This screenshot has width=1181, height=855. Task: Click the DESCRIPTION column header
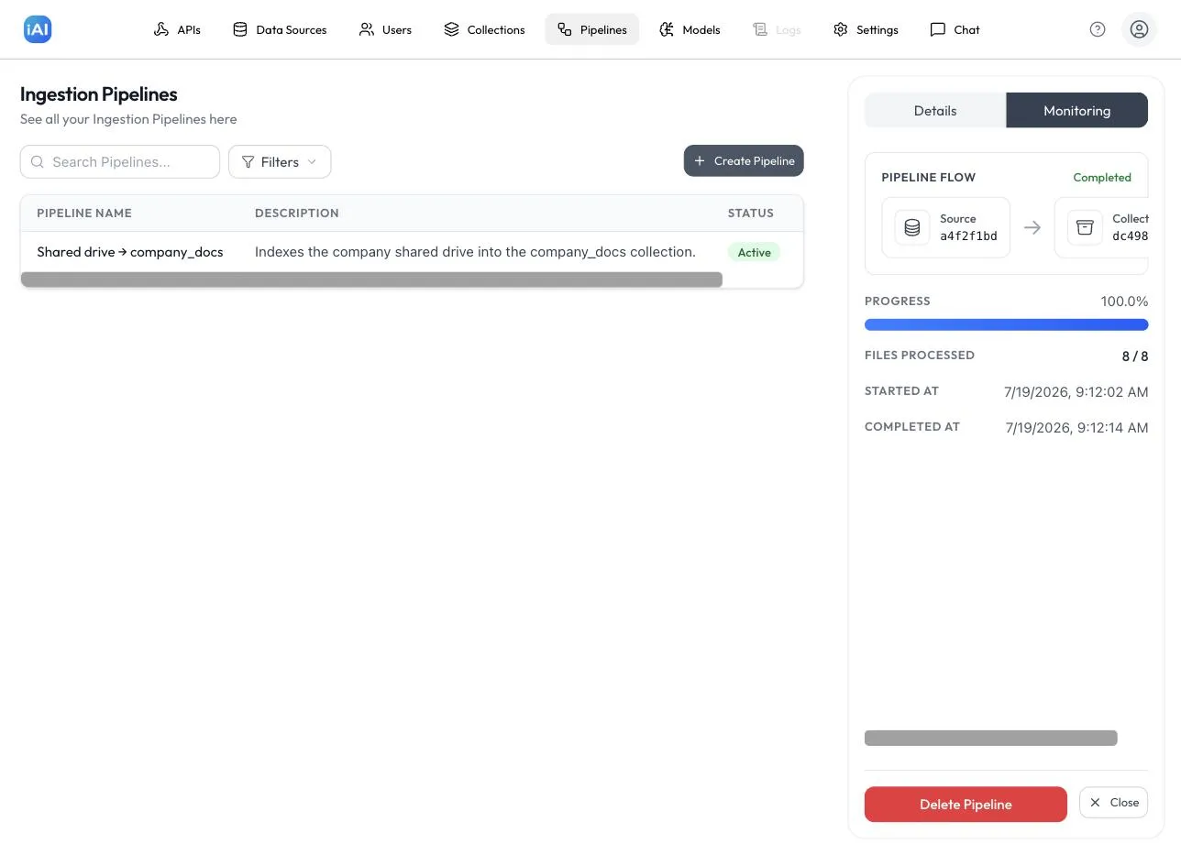[x=297, y=213]
